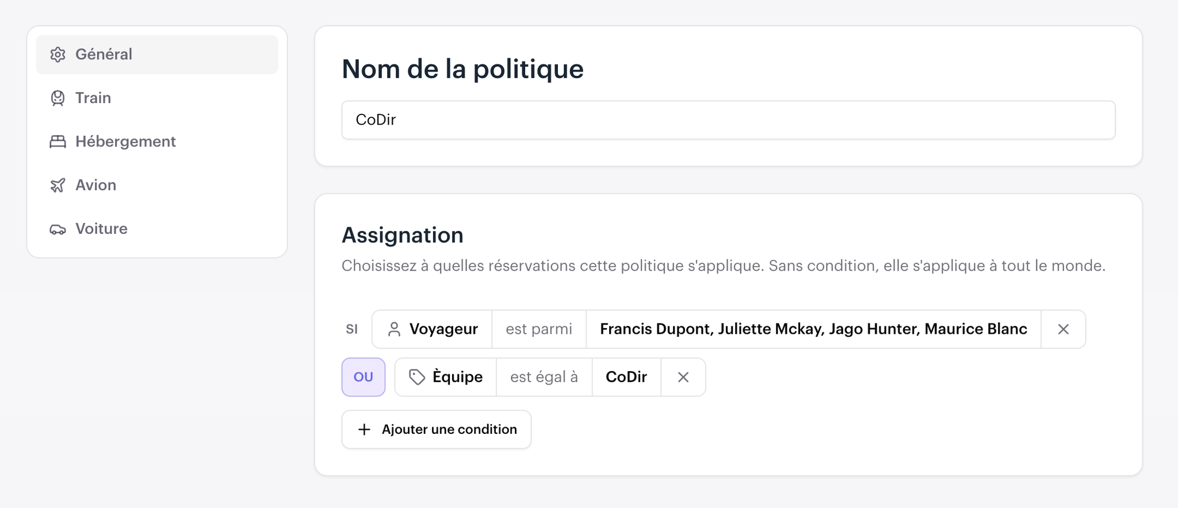
Task: Click the Assignation heading
Action: 403,236
